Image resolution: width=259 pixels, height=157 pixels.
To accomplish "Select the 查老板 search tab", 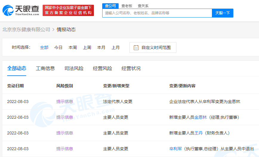I will (127, 6).
